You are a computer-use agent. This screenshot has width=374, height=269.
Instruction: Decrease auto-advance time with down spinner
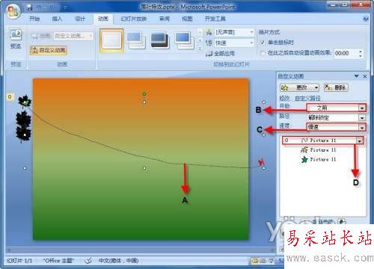pyautogui.click(x=361, y=56)
